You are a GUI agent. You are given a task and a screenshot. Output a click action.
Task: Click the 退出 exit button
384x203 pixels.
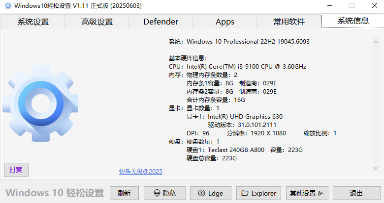pyautogui.click(x=356, y=193)
